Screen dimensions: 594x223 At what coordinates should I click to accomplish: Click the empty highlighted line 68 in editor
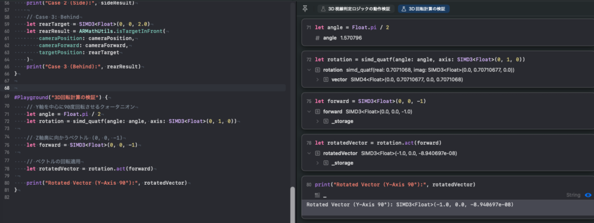click(x=150, y=87)
